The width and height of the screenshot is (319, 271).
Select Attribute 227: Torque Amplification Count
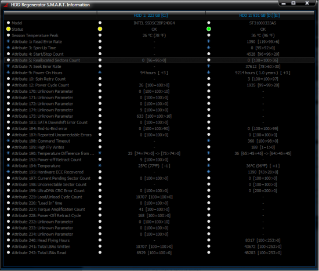[x=48, y=209]
